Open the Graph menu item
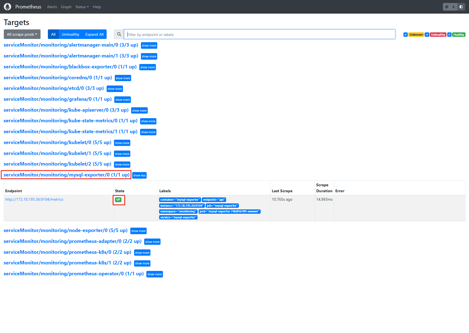The height and width of the screenshot is (333, 469). 66,7
